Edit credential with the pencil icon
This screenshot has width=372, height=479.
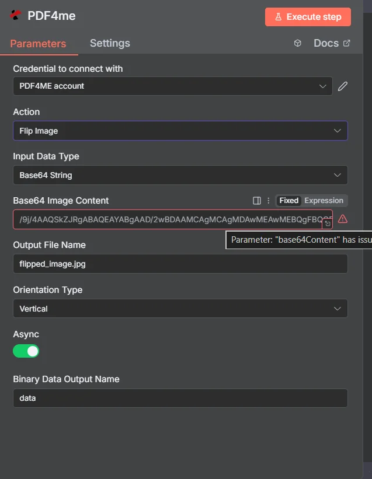343,86
